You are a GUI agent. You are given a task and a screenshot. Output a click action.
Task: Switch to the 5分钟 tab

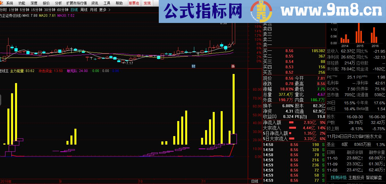pos(24,9)
